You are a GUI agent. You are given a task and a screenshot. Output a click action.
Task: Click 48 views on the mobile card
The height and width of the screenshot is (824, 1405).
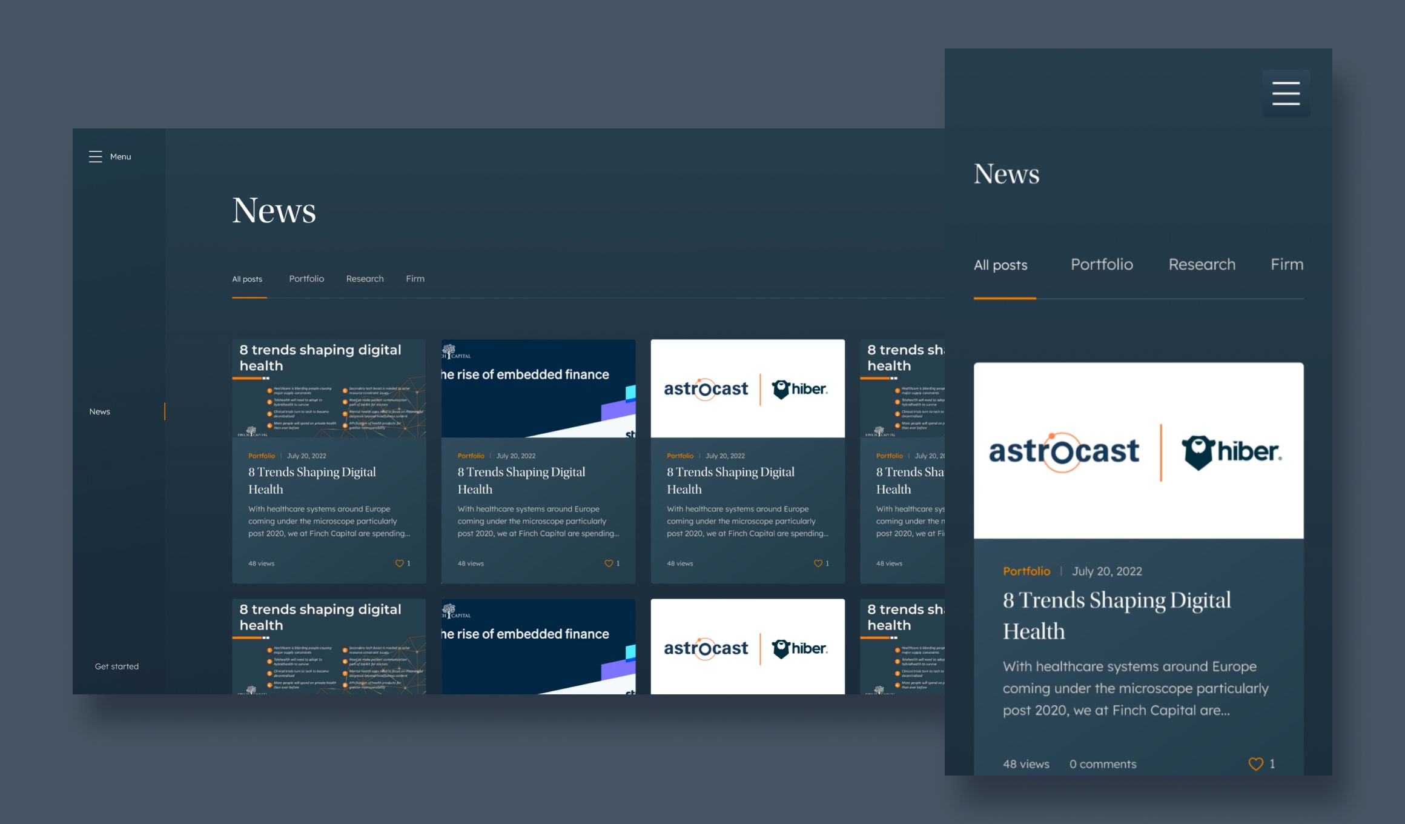coord(1026,764)
